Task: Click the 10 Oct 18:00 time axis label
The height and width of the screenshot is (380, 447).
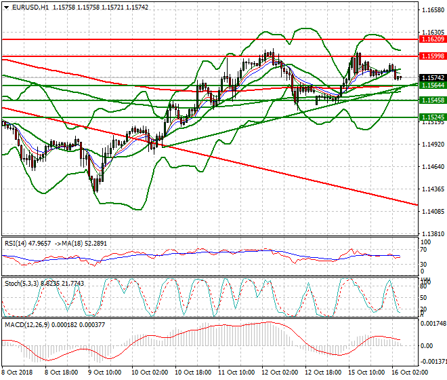Action: tap(193, 373)
